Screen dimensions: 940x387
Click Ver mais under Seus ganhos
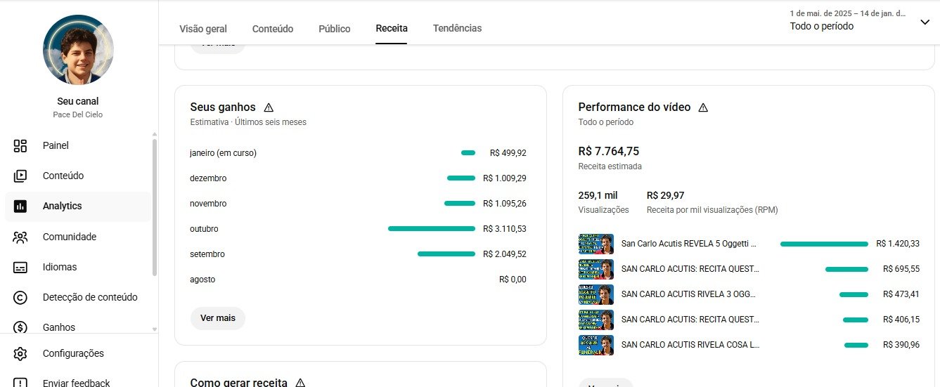pos(218,318)
